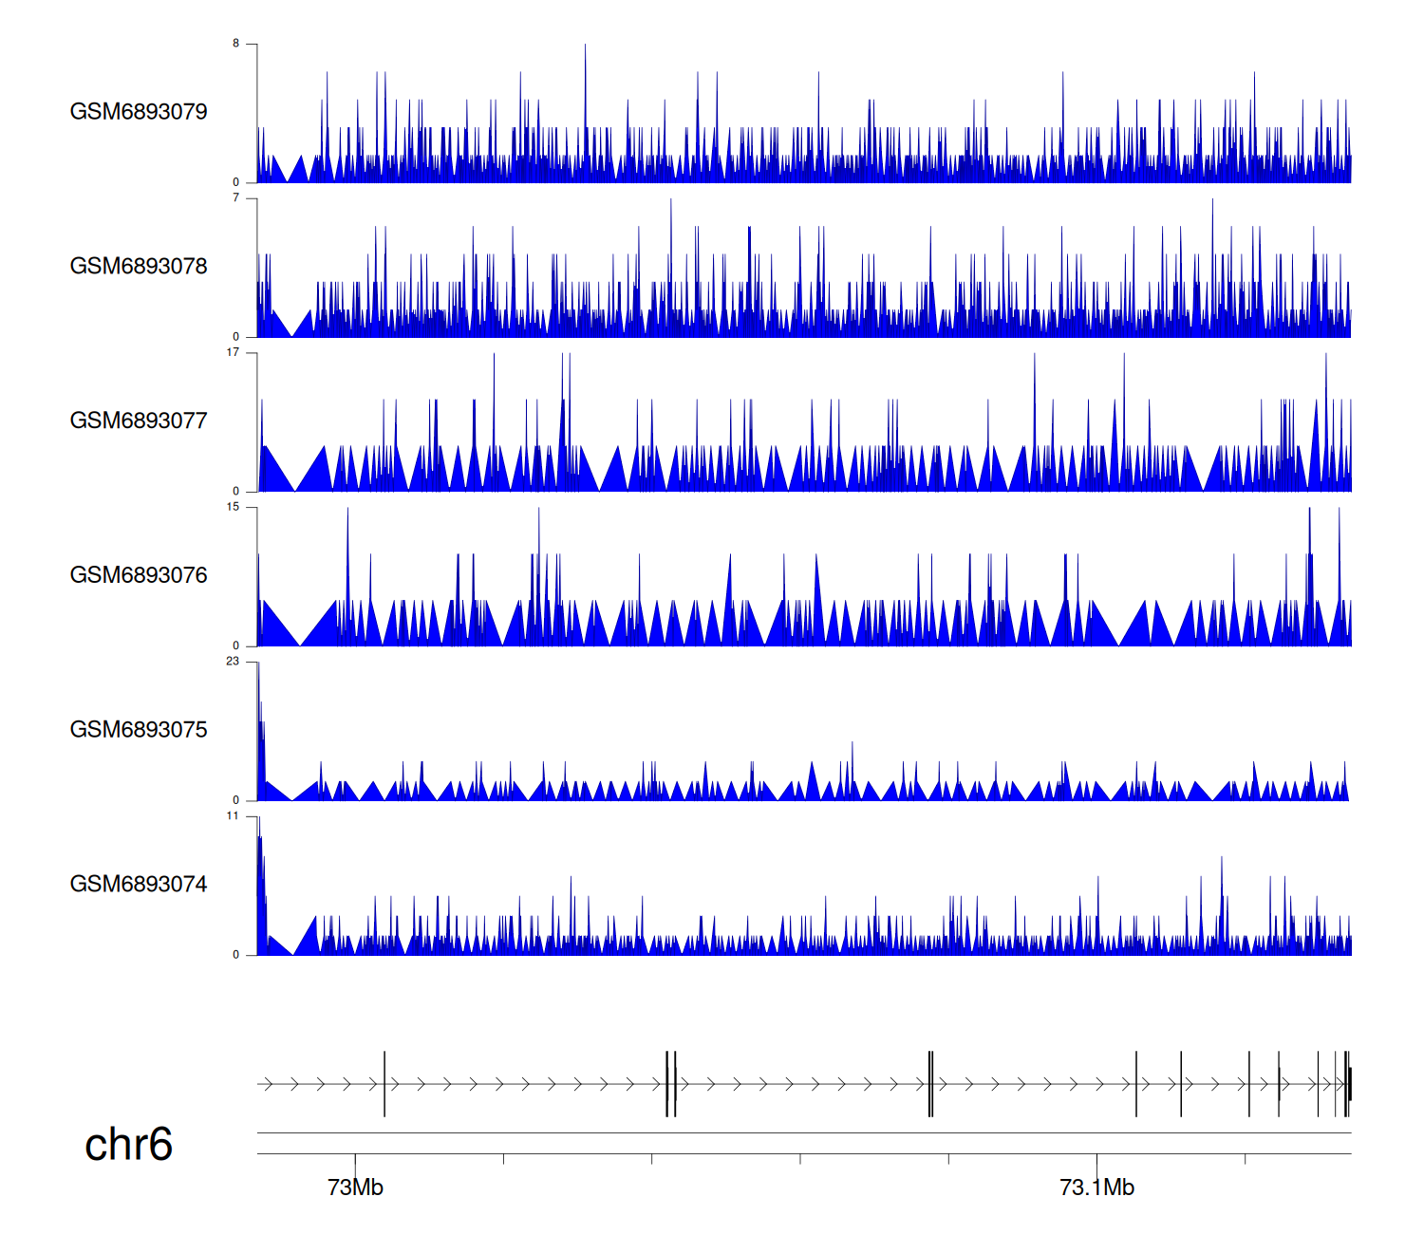
Task: Click the 73Mb axis tick label
Action: (x=355, y=1188)
